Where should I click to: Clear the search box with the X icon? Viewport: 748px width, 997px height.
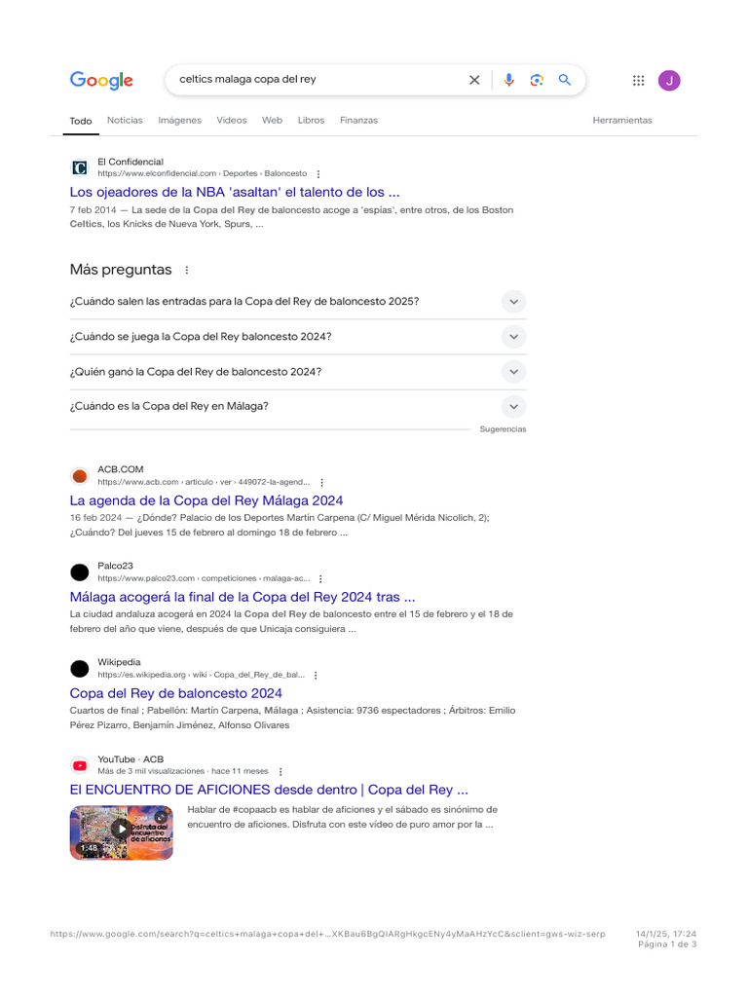coord(474,80)
